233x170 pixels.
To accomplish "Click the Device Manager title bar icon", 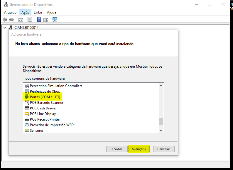I will tap(6, 5).
